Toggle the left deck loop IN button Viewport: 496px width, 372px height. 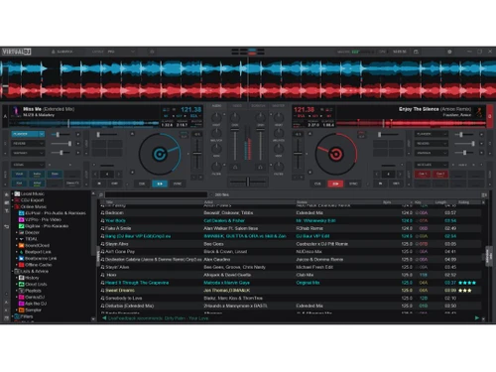pyautogui.click(x=99, y=184)
